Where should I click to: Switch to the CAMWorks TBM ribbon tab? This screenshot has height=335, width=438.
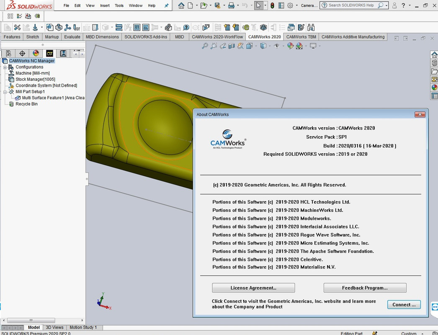click(301, 37)
